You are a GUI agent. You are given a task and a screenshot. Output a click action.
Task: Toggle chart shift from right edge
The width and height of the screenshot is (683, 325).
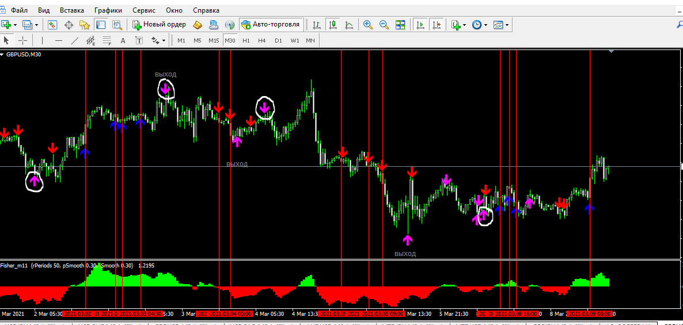(x=437, y=25)
